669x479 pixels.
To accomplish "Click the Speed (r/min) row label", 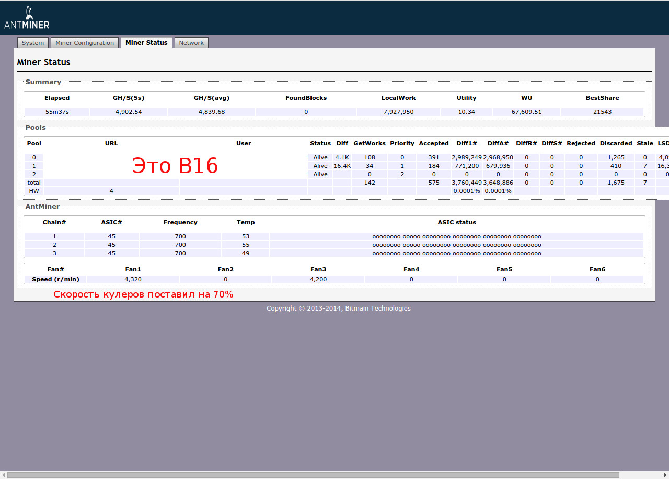I will [55, 279].
